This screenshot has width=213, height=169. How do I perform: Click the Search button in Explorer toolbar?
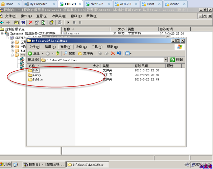[69, 53]
